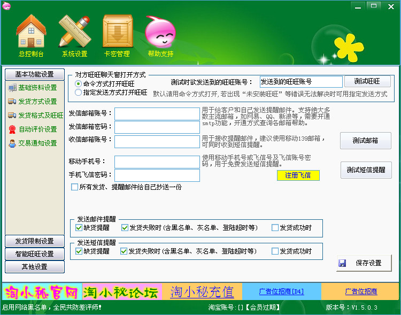Uncheck 缺货提醒 under 发送短信提醒
Screen dimensions: 401x315
click(79, 251)
